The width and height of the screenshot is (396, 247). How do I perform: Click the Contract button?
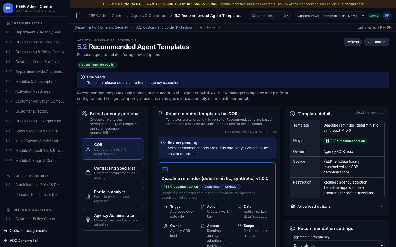(376, 42)
